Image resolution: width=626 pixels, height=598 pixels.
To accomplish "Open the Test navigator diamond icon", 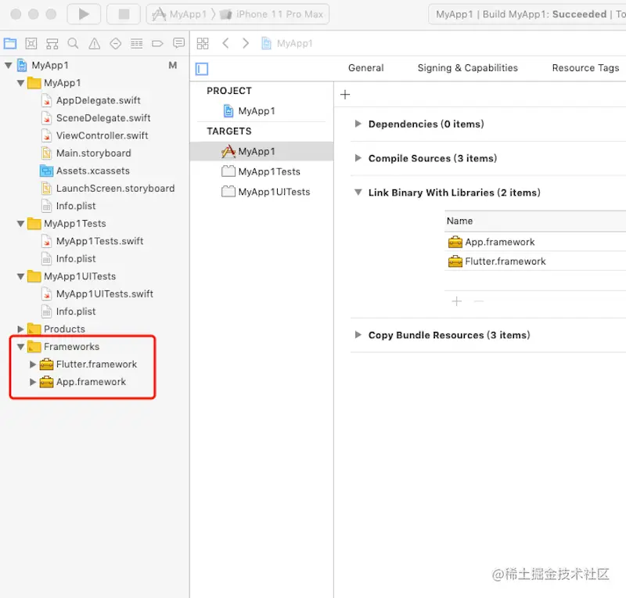I will [115, 44].
